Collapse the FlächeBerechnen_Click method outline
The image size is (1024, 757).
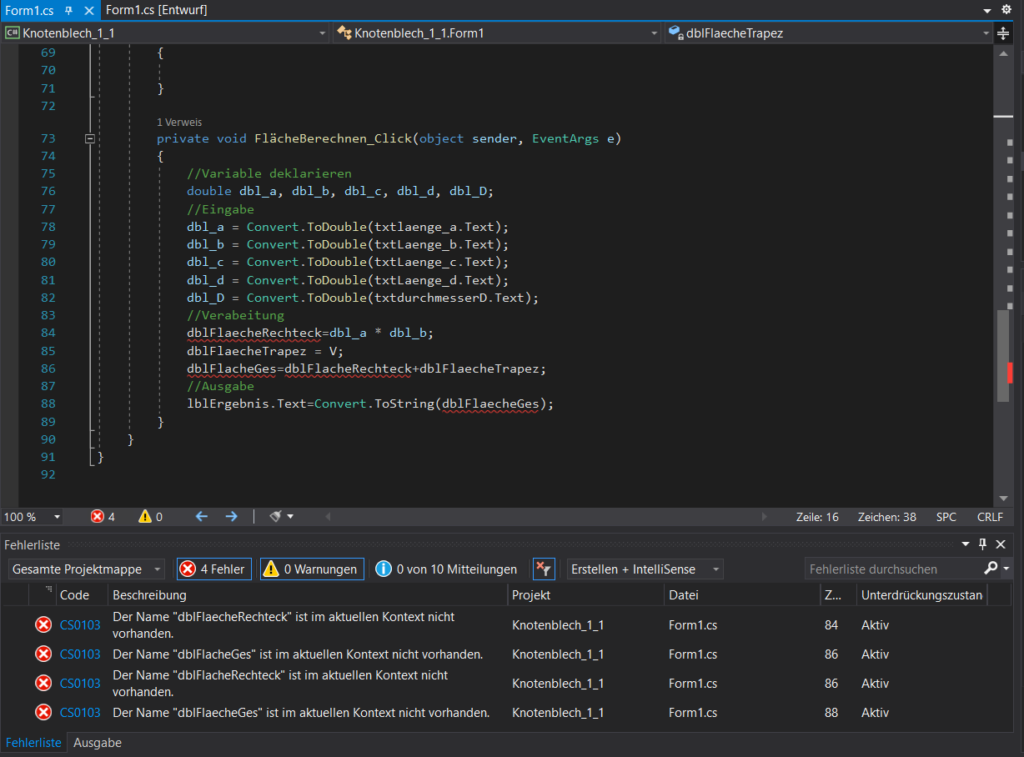[90, 138]
